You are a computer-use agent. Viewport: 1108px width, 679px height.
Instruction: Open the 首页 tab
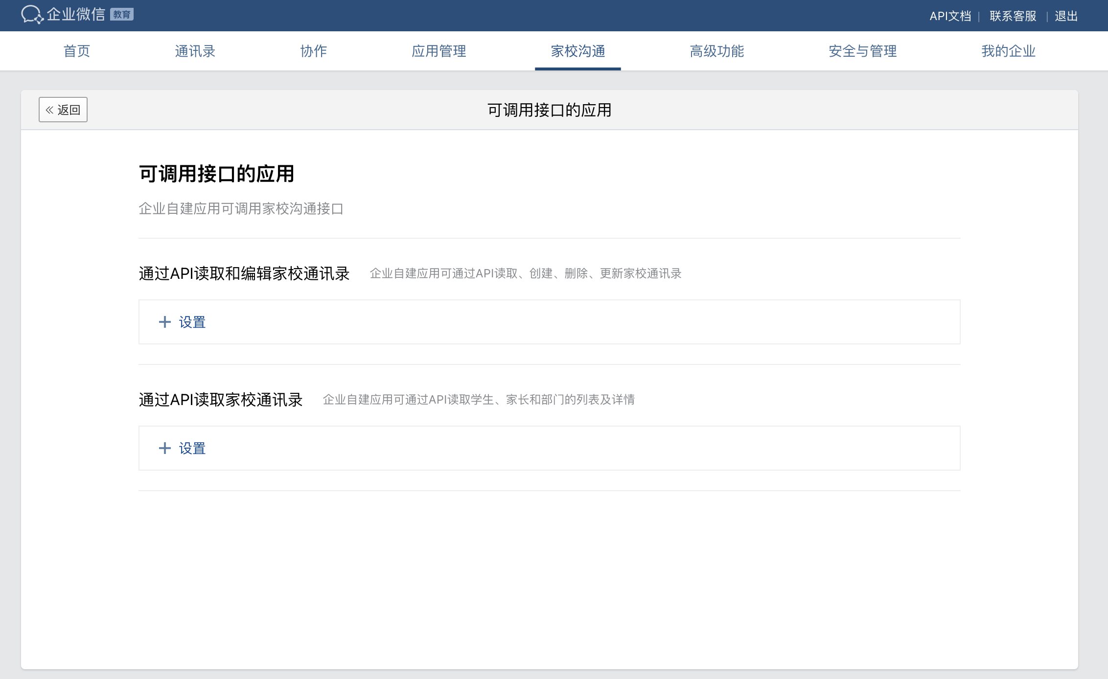click(77, 51)
